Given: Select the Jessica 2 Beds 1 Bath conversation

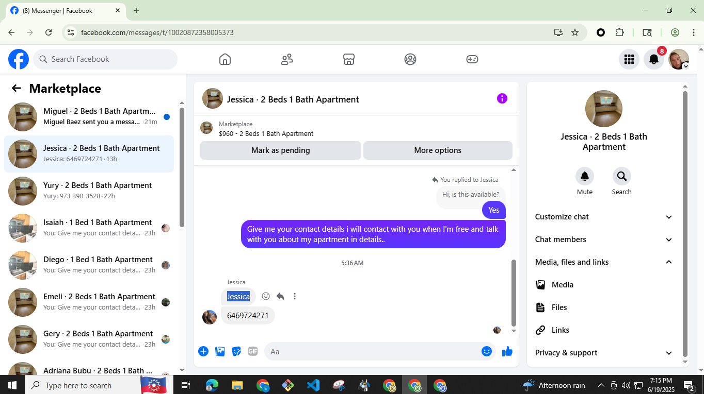Looking at the screenshot, I should 89,154.
